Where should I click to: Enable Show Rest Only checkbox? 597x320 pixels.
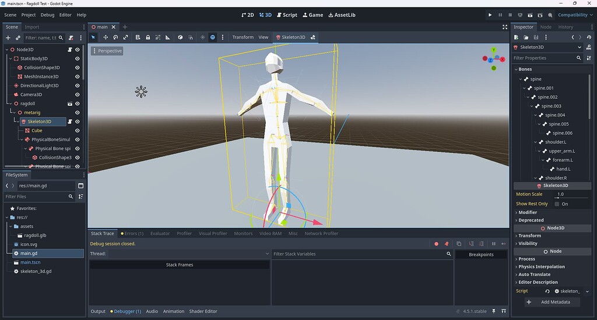[557, 204]
